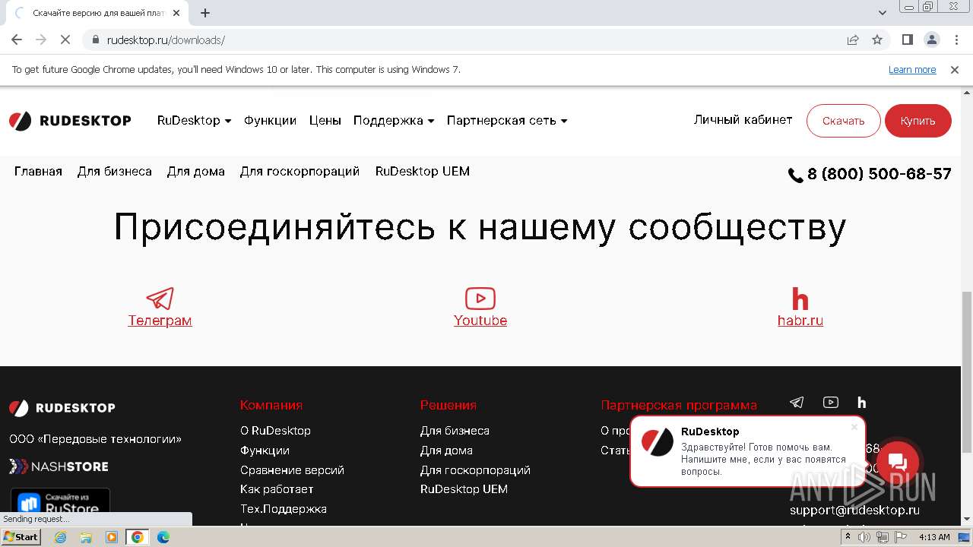Screen dimensions: 973x547
Task: Bookmark this page with the star
Action: click(877, 40)
